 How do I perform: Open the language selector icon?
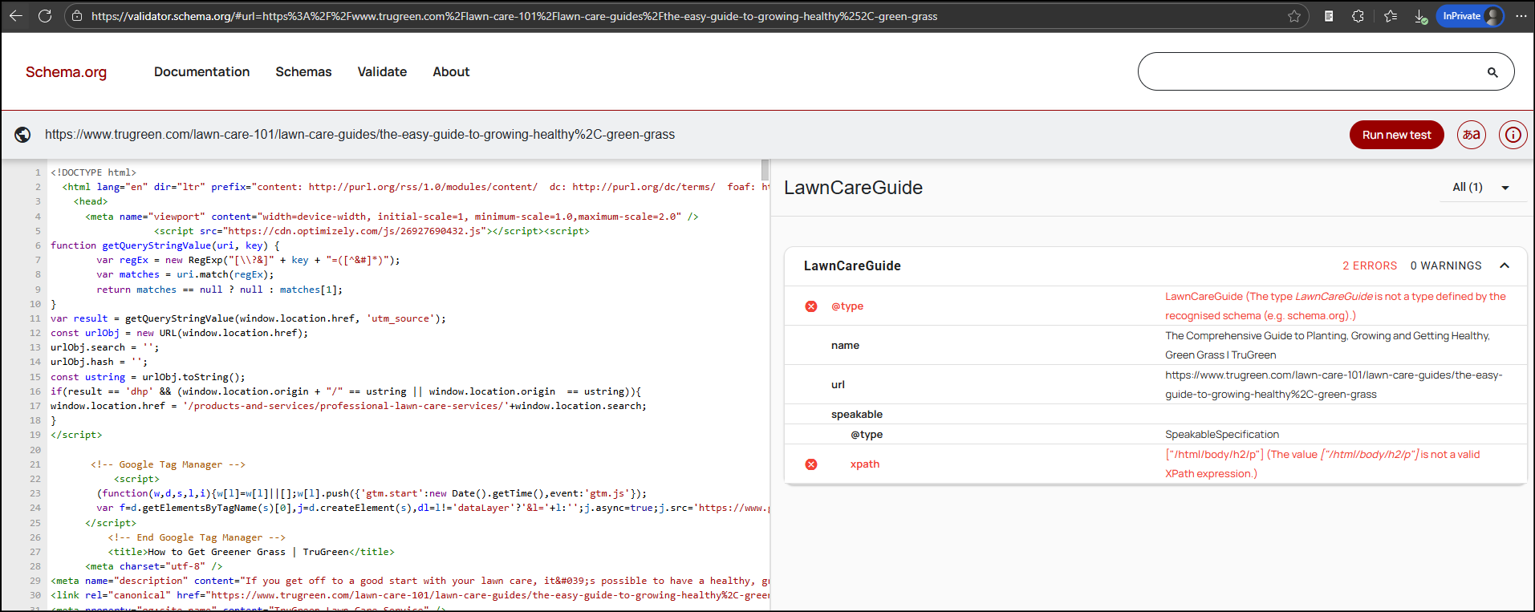1472,135
